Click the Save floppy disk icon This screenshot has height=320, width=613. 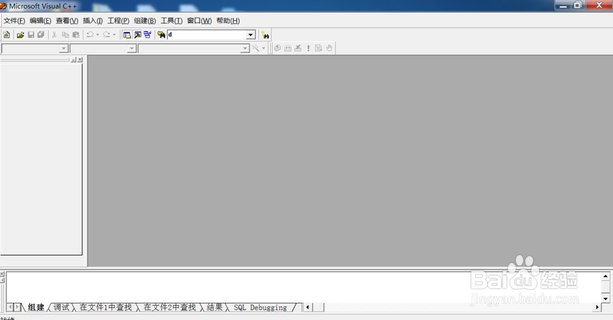click(x=31, y=35)
